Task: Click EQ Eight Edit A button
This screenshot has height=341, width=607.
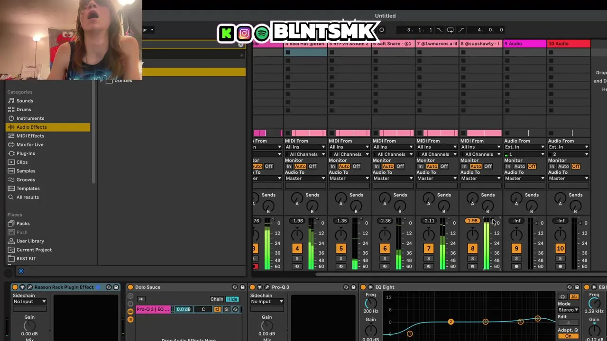Action: (568, 323)
